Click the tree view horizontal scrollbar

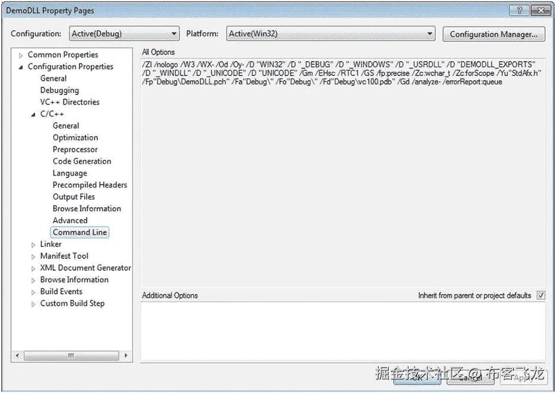(71, 355)
